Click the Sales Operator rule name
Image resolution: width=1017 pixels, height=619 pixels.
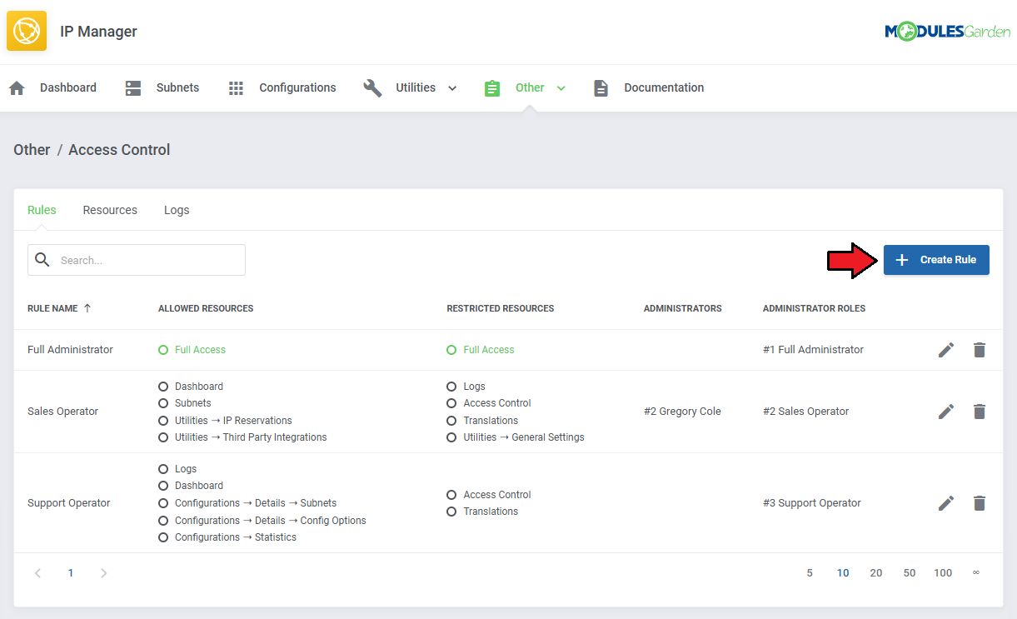tap(62, 412)
